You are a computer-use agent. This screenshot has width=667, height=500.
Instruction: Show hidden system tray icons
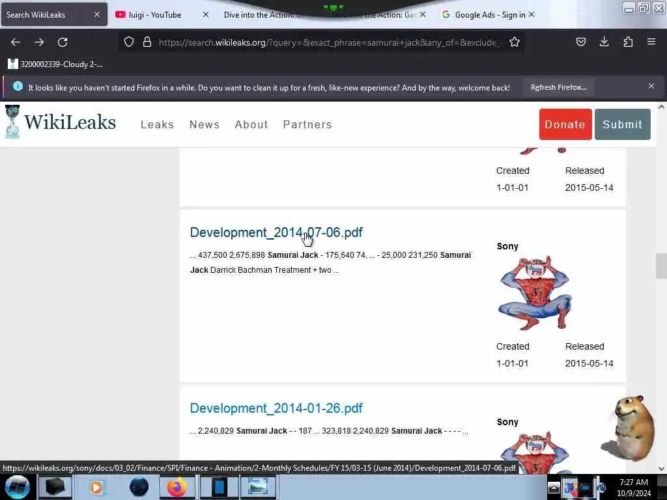tap(554, 488)
